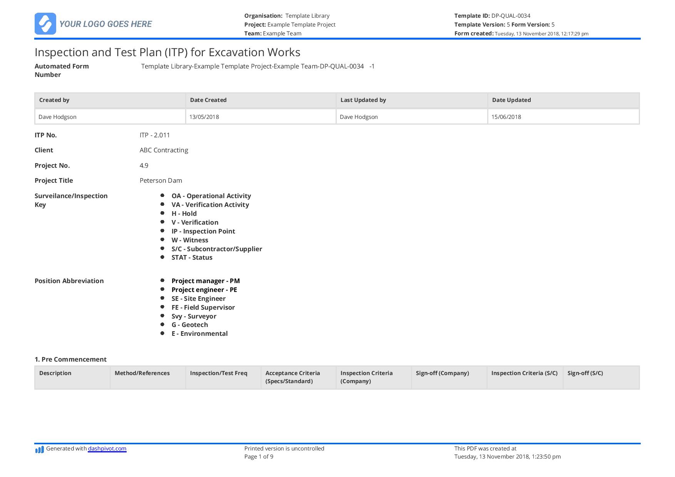
Task: Select 'SE - Site Engineer' abbreviation
Action: [x=199, y=299]
